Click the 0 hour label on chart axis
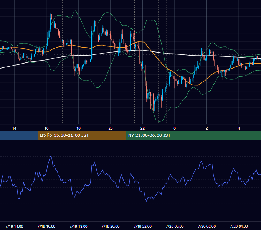The image size is (261, 230). click(x=175, y=128)
